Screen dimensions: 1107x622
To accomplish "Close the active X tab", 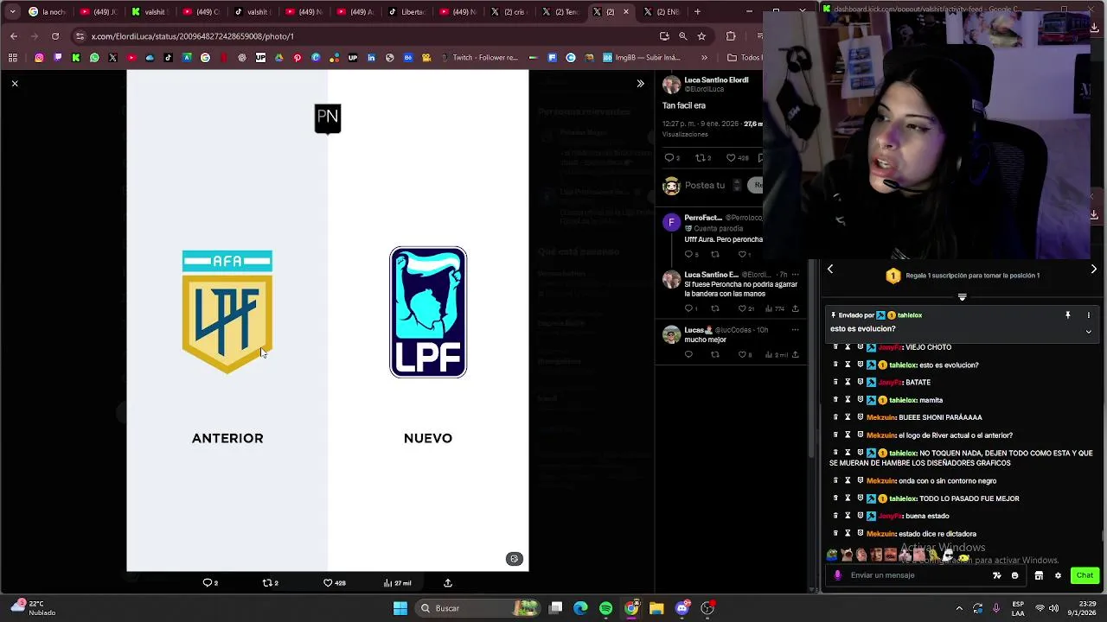I will coord(626,12).
